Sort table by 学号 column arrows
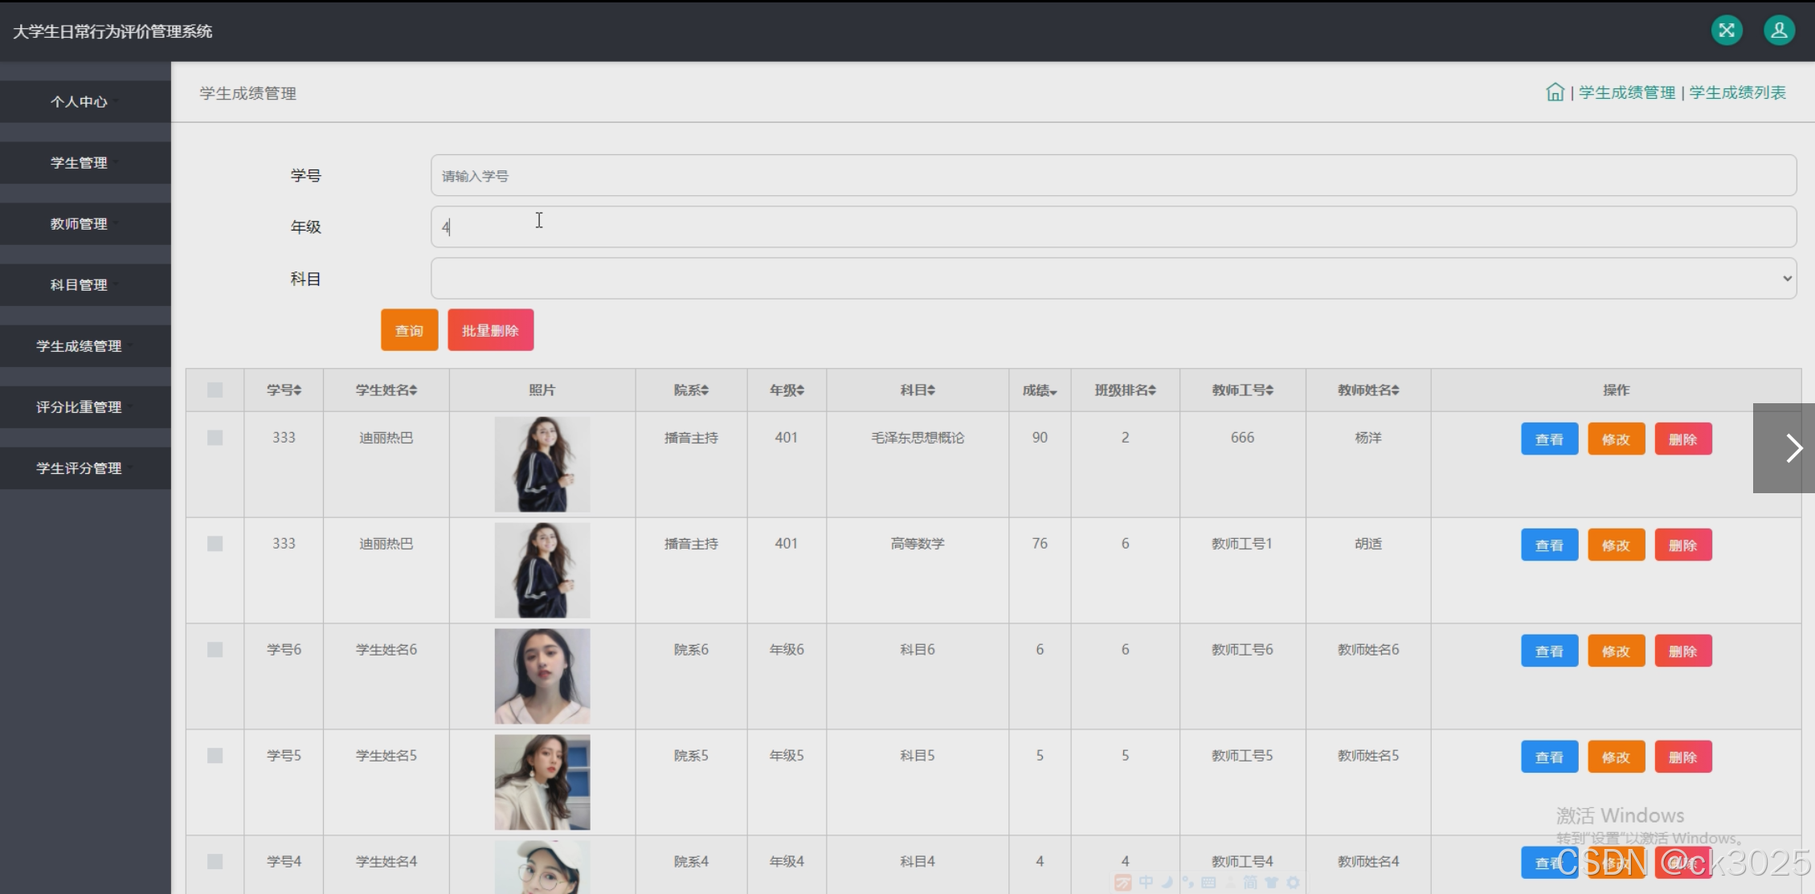The image size is (1815, 894). coord(298,390)
